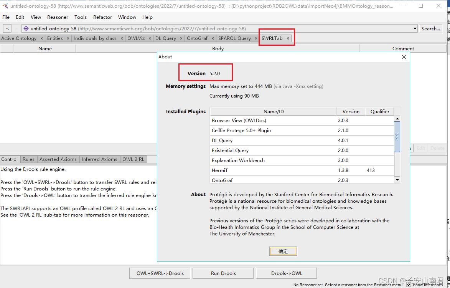450x288 pixels.
Task: Close the Entities tab
Action: pos(68,38)
